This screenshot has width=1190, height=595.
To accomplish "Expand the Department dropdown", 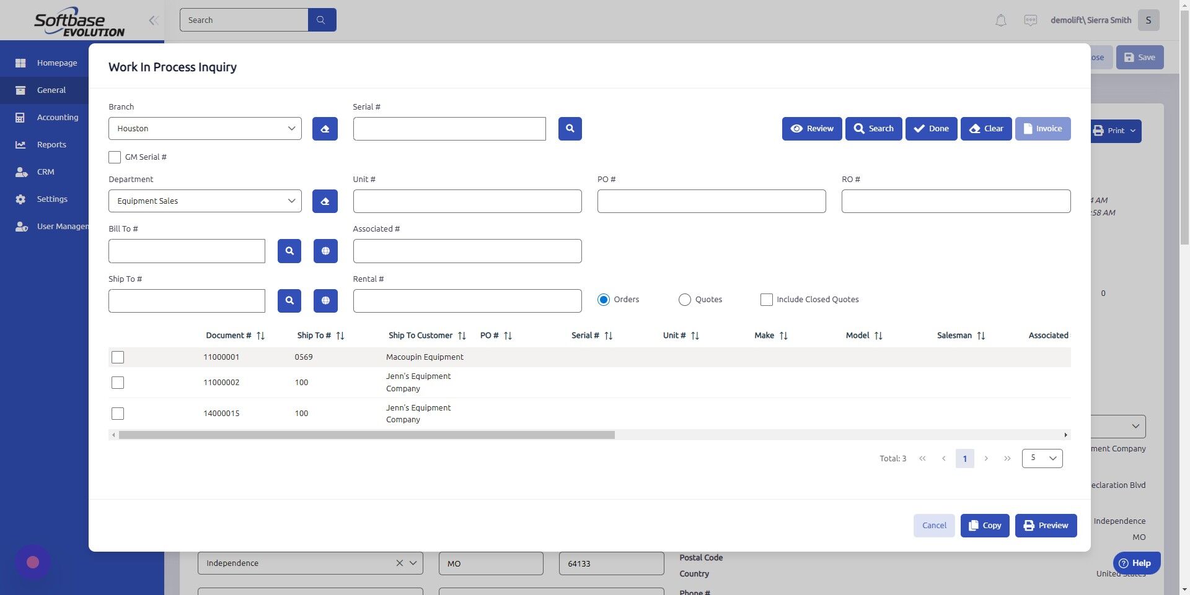I will (205, 201).
